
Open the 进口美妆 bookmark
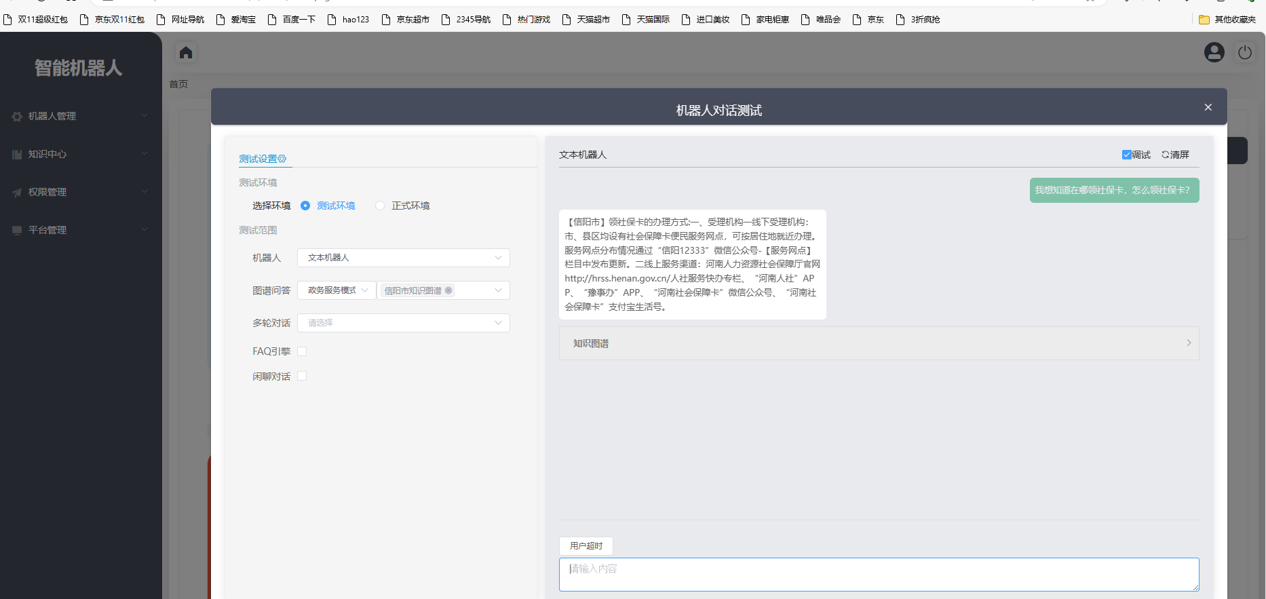pyautogui.click(x=706, y=20)
